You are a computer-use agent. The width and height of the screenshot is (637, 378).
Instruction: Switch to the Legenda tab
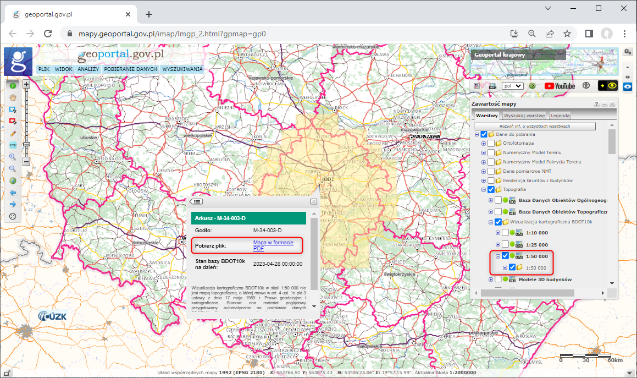pyautogui.click(x=560, y=116)
